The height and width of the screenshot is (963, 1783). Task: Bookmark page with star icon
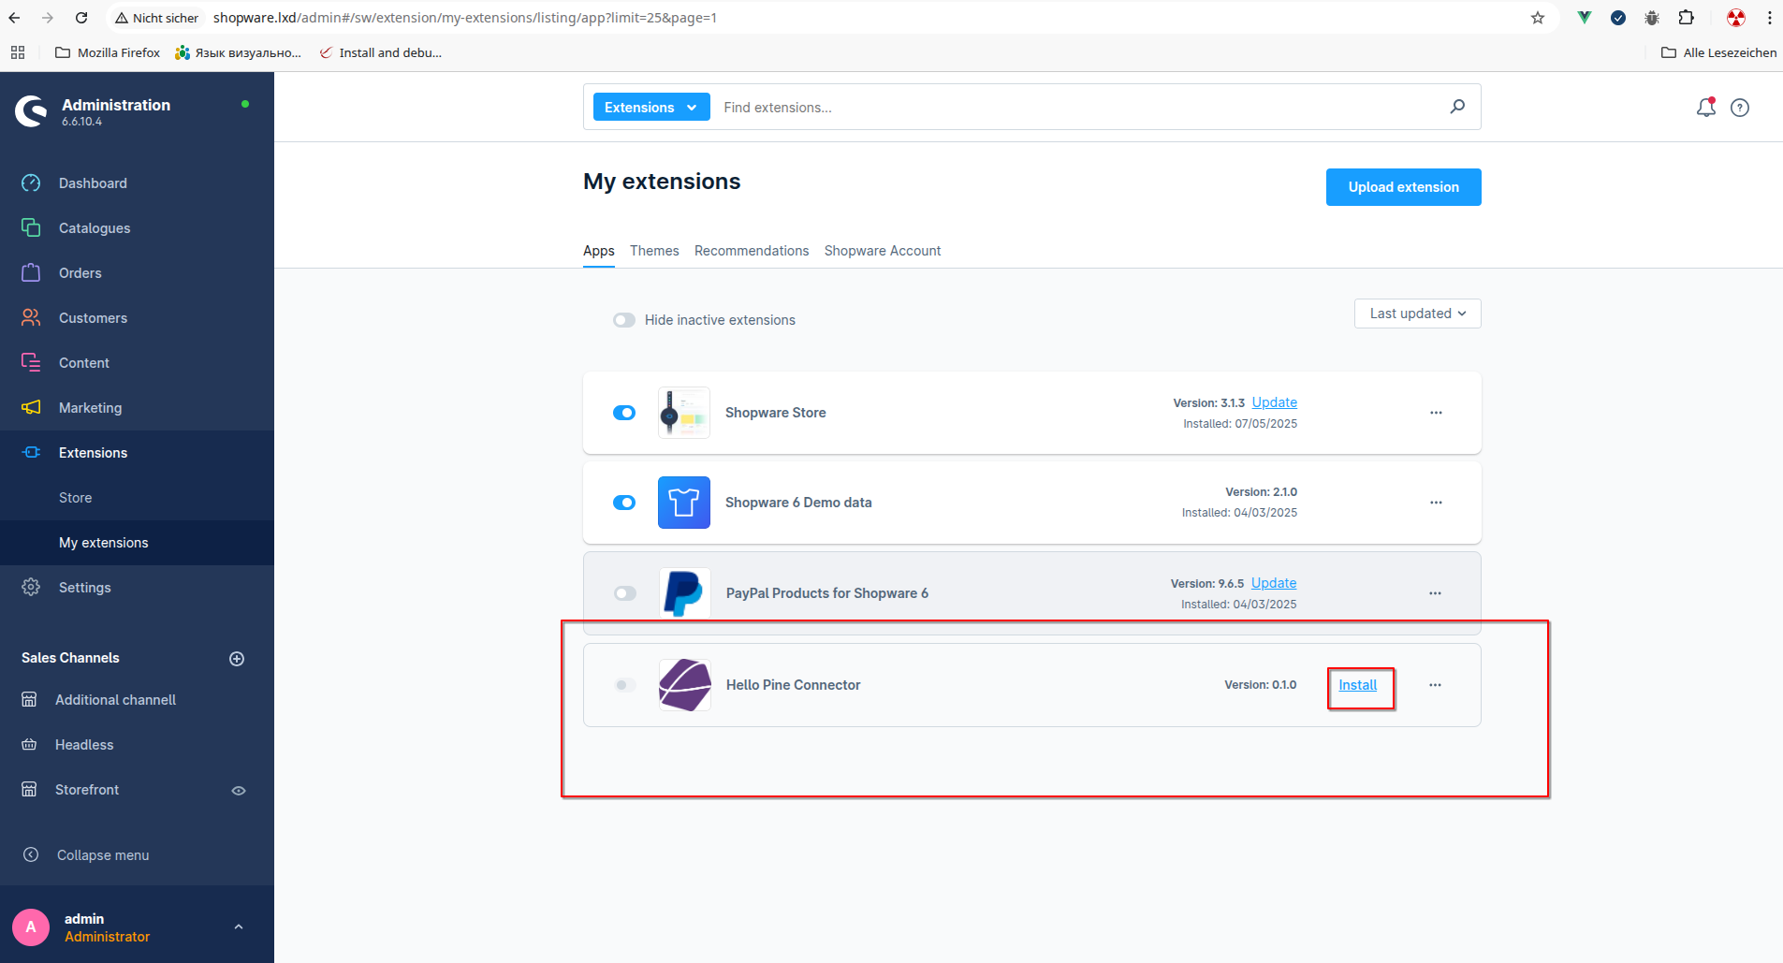coord(1538,18)
